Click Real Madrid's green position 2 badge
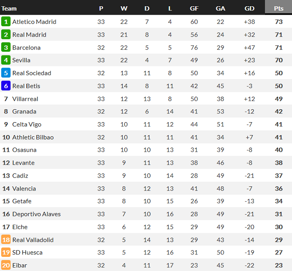This screenshot has width=292, height=271. [x=6, y=35]
